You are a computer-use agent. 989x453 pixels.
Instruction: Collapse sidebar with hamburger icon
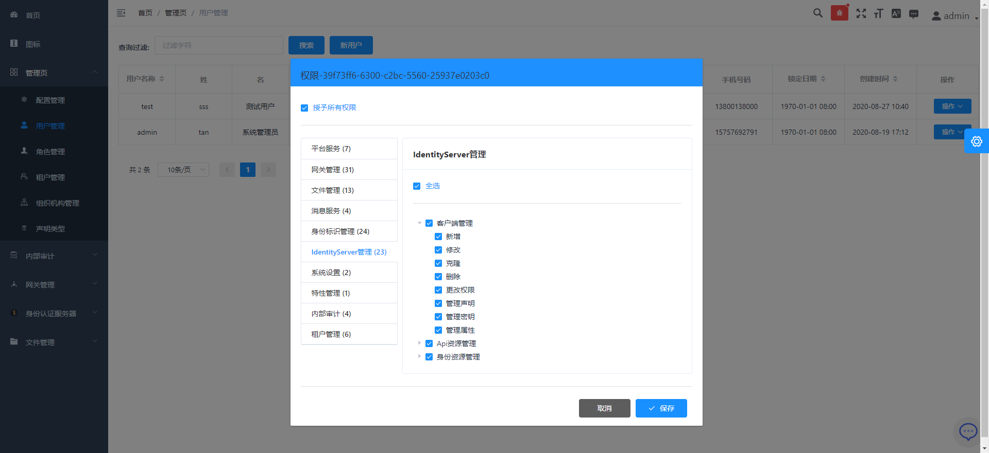click(121, 13)
